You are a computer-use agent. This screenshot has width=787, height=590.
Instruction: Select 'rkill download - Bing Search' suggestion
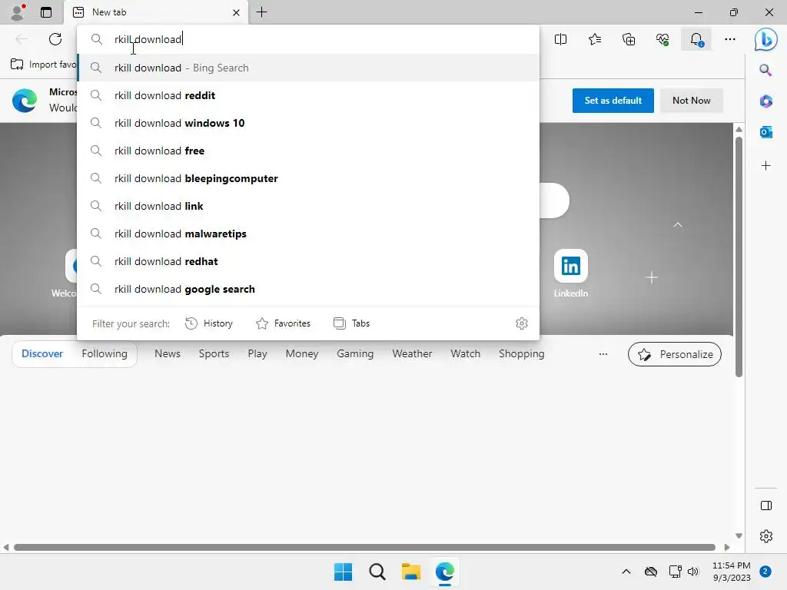point(309,68)
